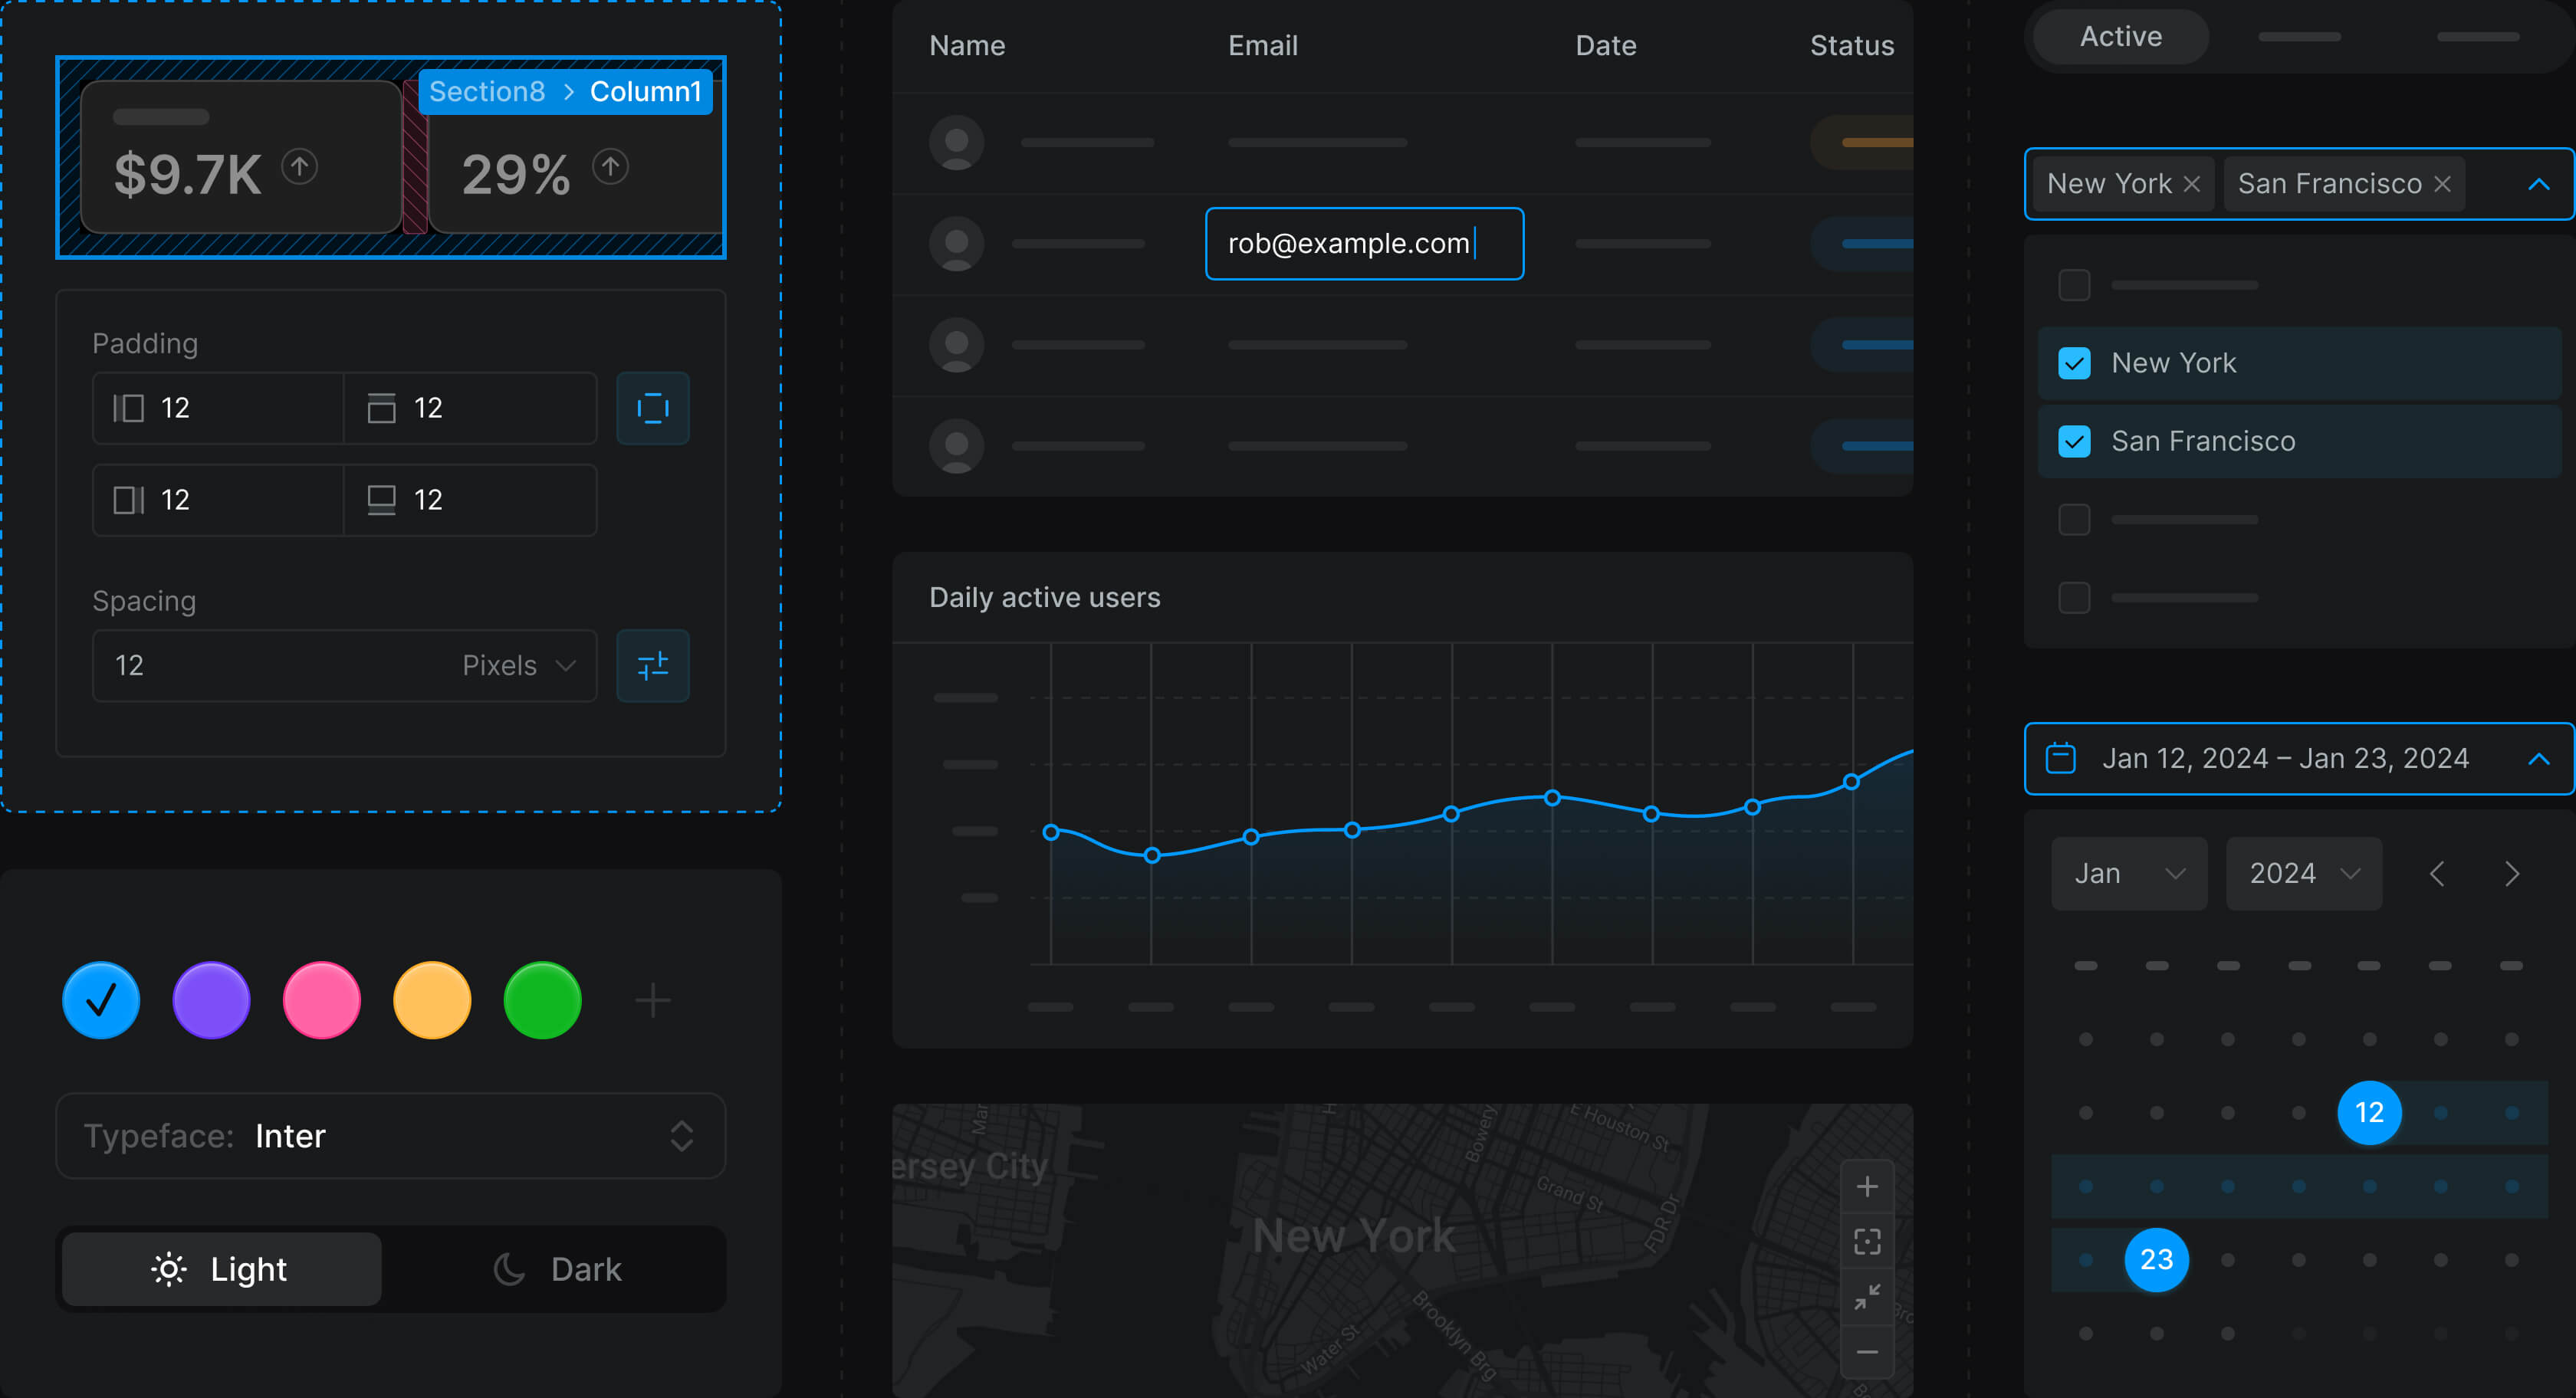Click the map zoom-out icon
The height and width of the screenshot is (1398, 2576).
pos(1868,1351)
